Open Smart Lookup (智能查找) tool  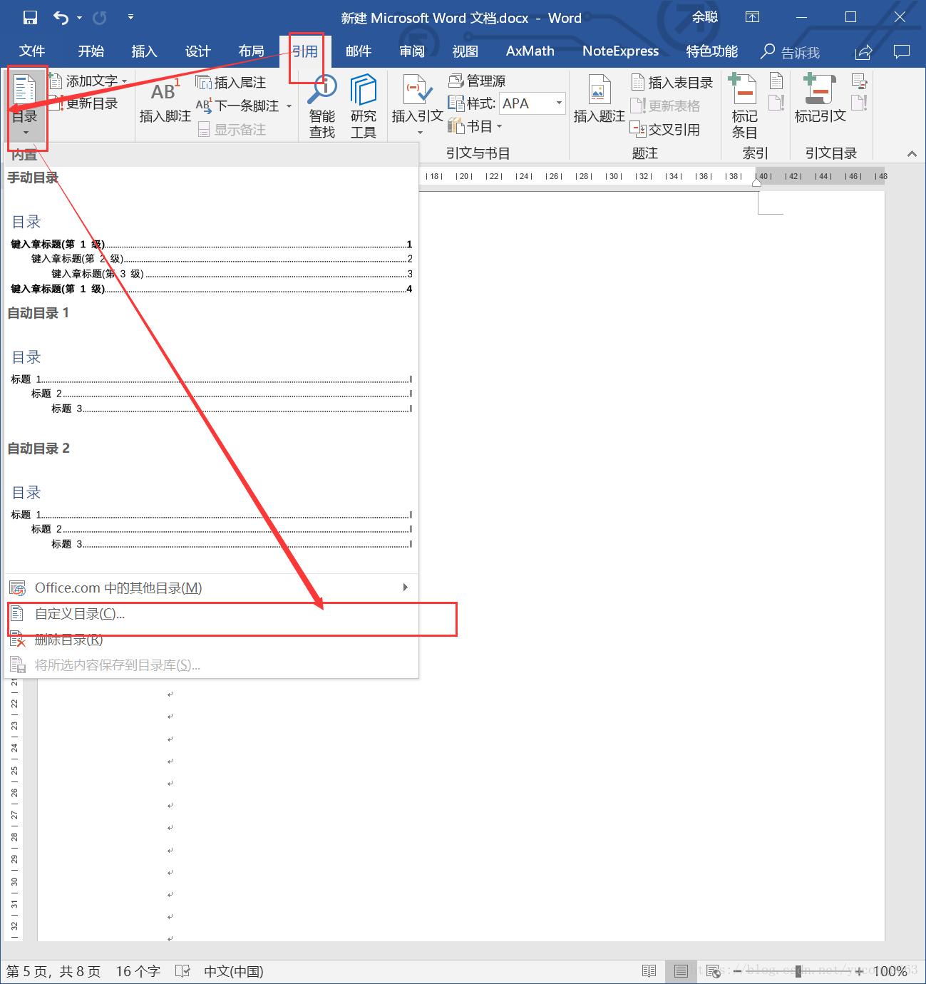tap(322, 106)
